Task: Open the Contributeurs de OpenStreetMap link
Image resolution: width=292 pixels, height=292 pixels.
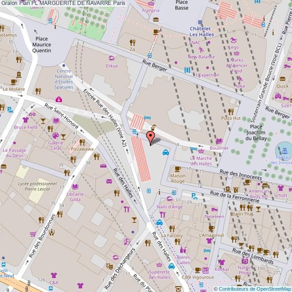Action: tap(255, 288)
